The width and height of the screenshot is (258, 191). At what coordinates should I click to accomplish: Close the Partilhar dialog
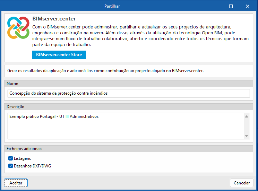coord(247,6)
